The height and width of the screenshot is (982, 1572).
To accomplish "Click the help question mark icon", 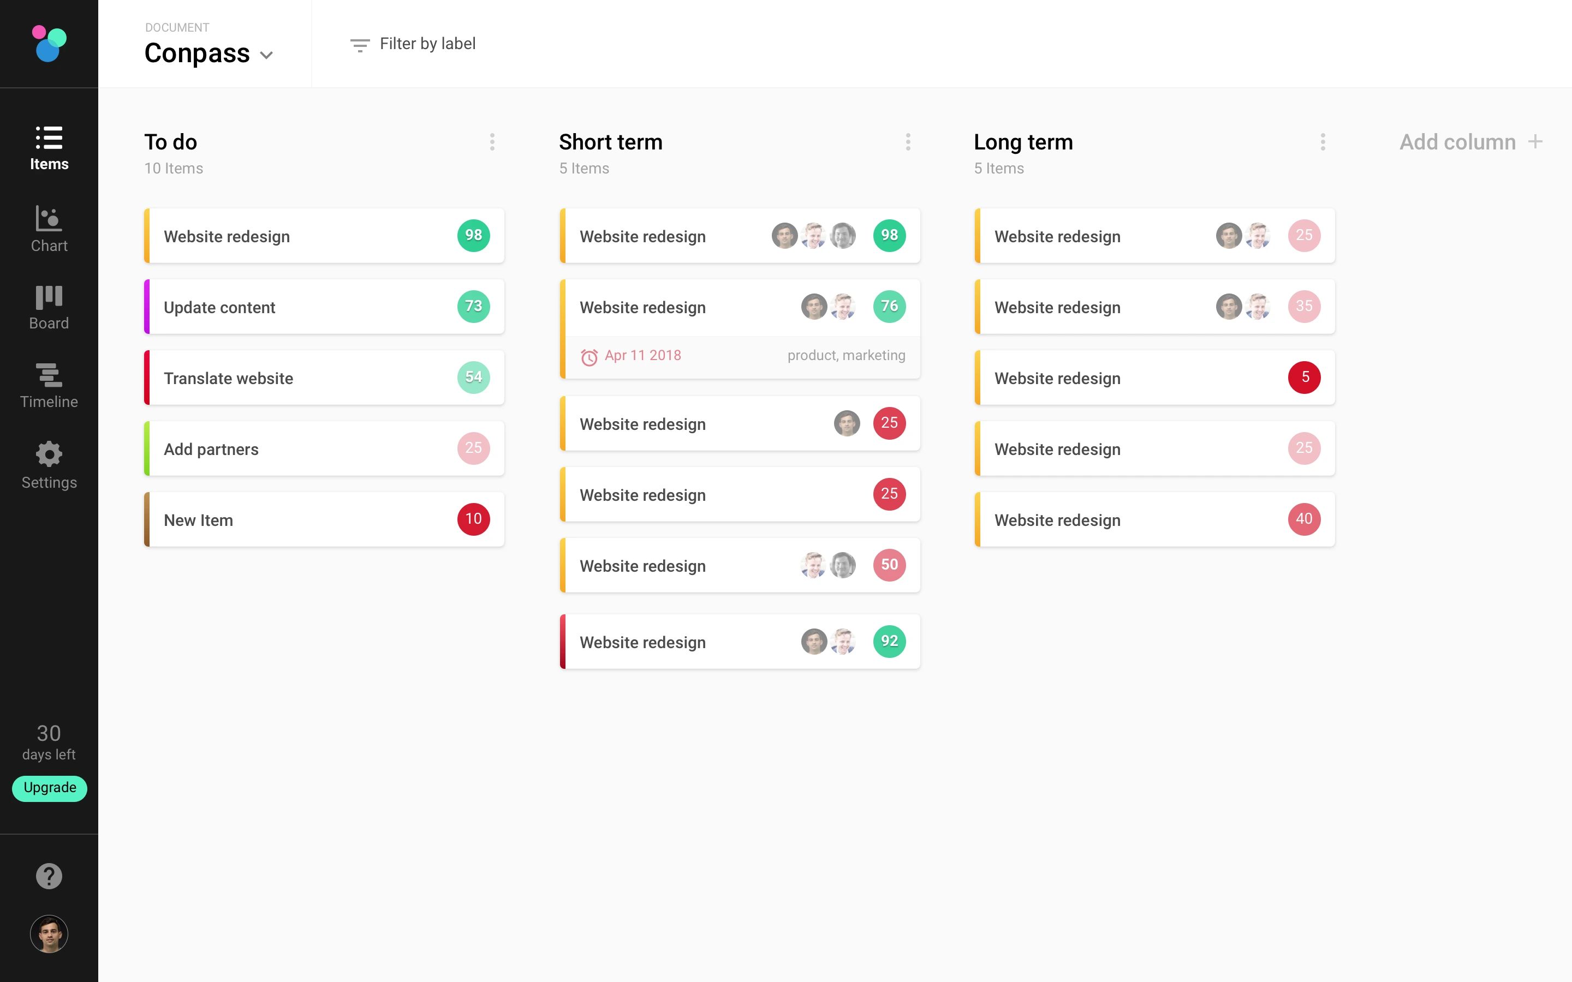I will 49,876.
